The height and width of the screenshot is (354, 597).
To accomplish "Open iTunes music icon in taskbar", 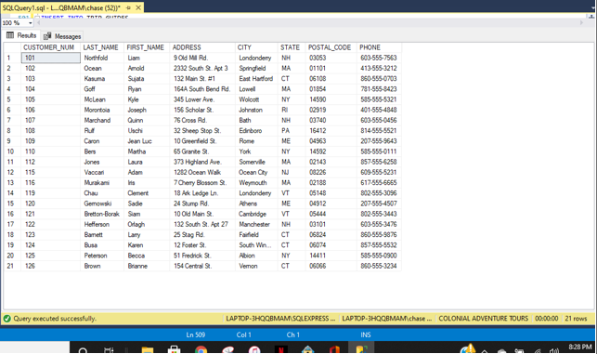I will click(x=254, y=349).
